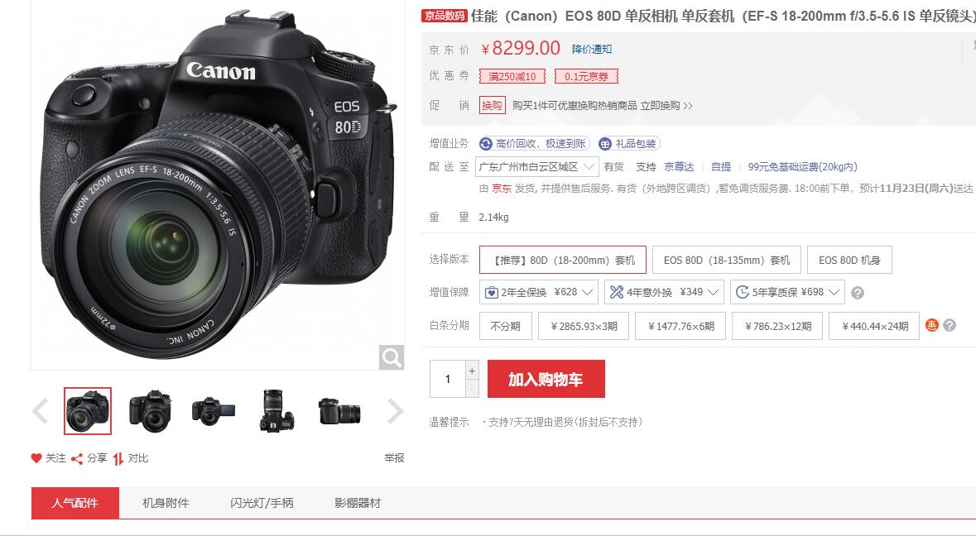
Task: Click the heart 关注 follow icon
Action: [36, 458]
